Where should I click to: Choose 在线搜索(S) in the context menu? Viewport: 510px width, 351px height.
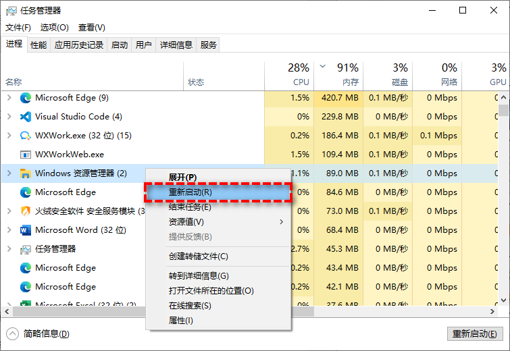pyautogui.click(x=218, y=306)
